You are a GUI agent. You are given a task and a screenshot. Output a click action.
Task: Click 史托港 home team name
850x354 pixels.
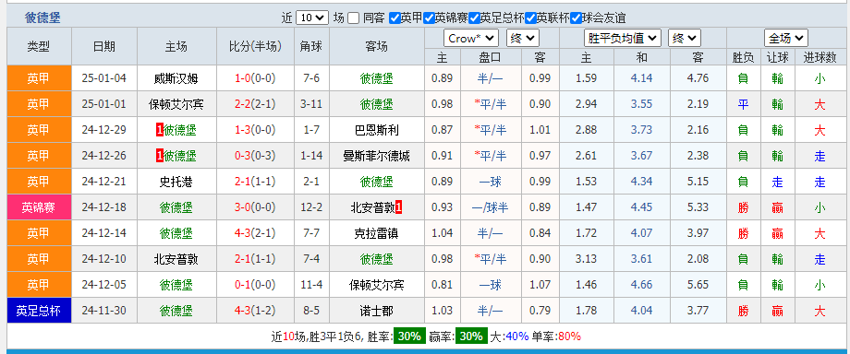tap(176, 182)
